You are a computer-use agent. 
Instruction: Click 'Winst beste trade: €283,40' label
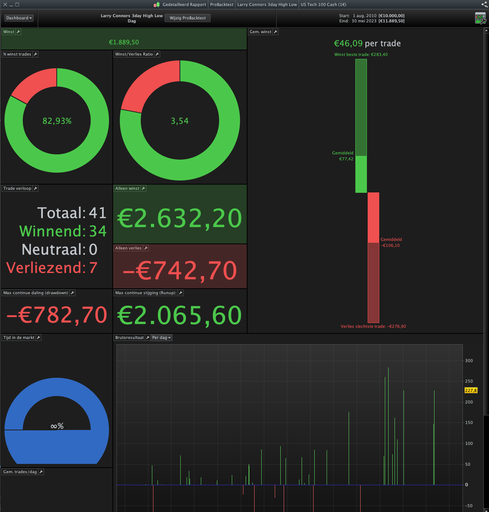pyautogui.click(x=361, y=54)
